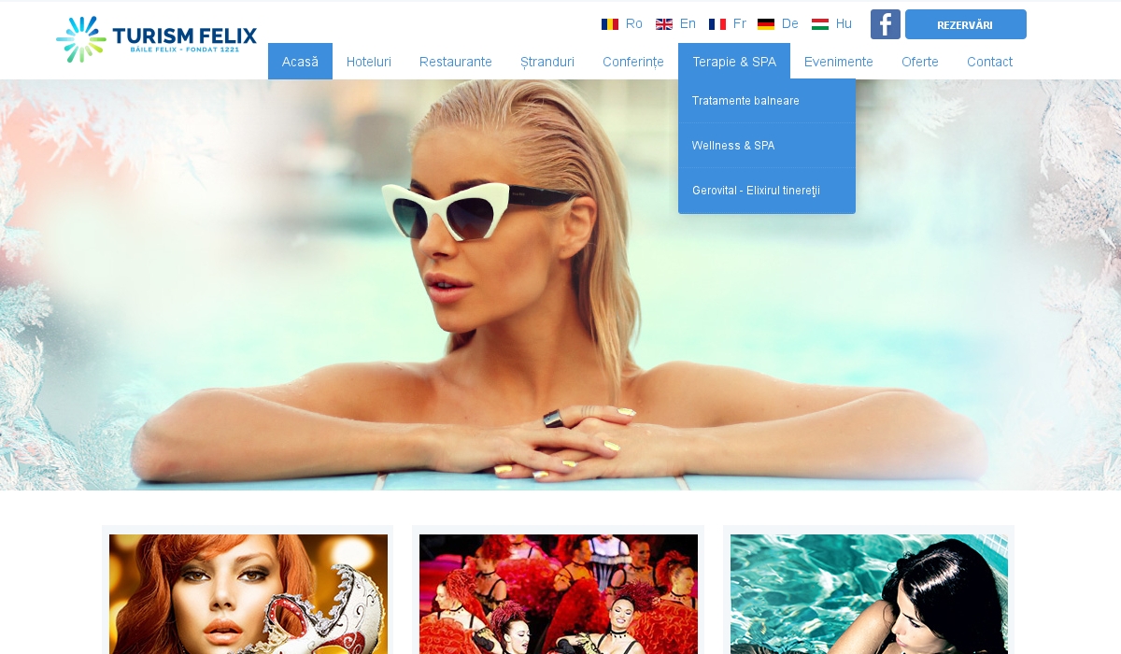Image resolution: width=1121 pixels, height=654 pixels.
Task: Open the woman in pool thumbnail
Action: (x=869, y=594)
